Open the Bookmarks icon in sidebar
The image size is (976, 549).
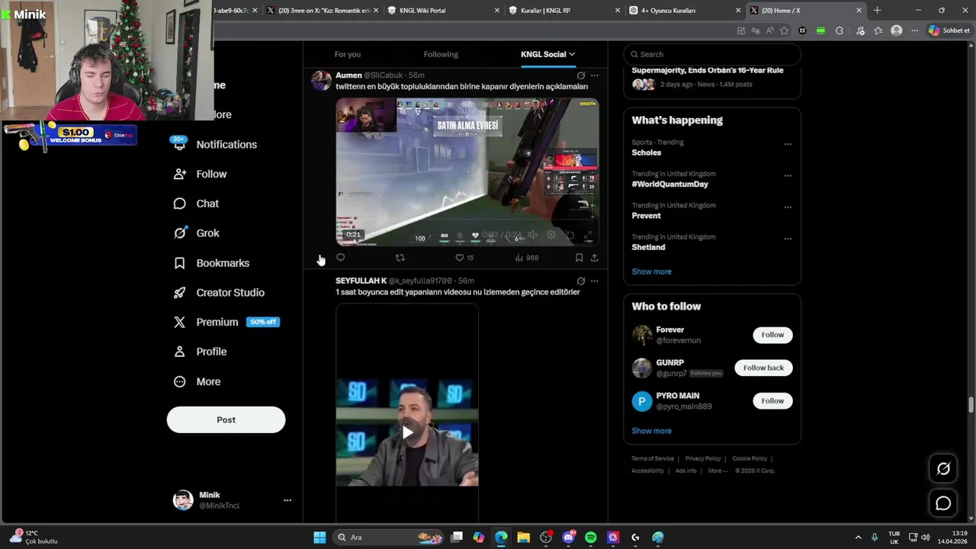[179, 263]
